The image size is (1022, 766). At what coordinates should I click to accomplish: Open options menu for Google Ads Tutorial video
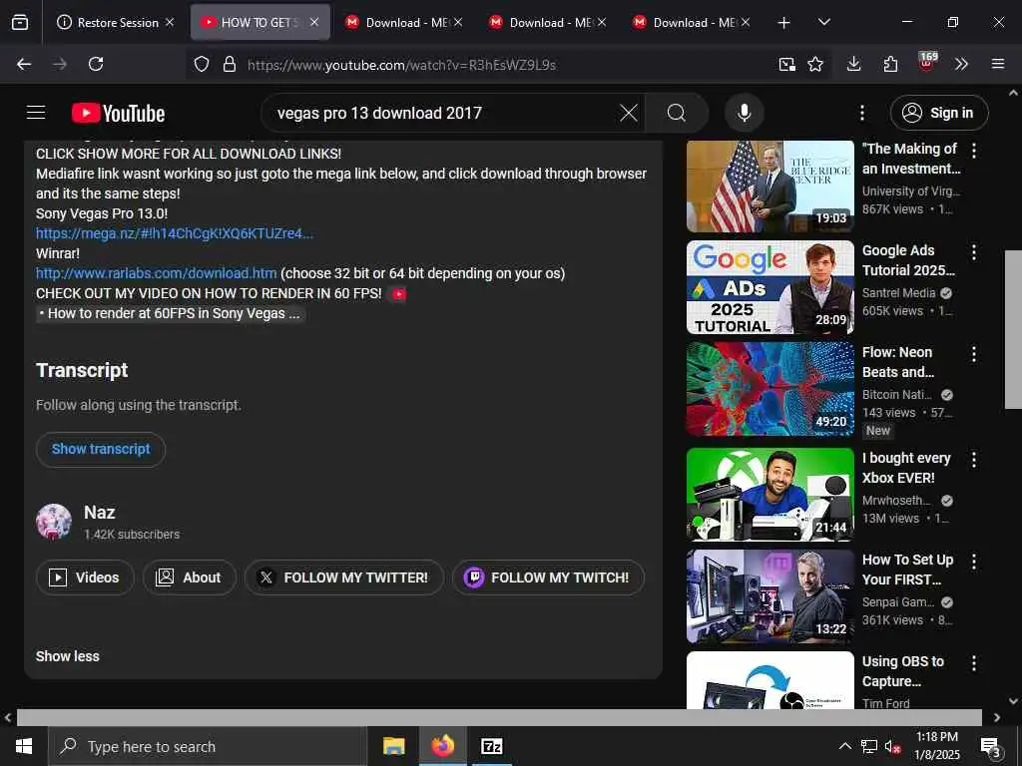(x=974, y=252)
